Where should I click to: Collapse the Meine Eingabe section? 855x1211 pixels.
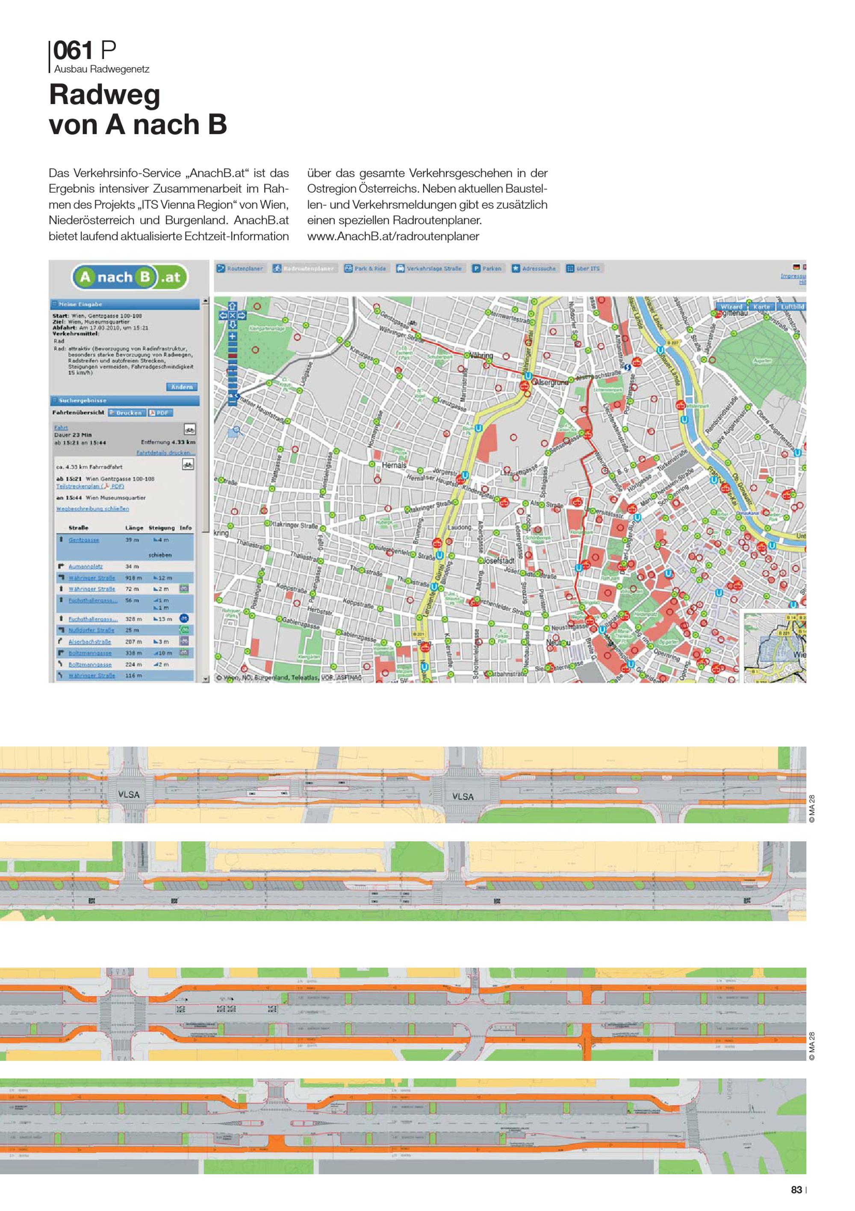tap(54, 304)
